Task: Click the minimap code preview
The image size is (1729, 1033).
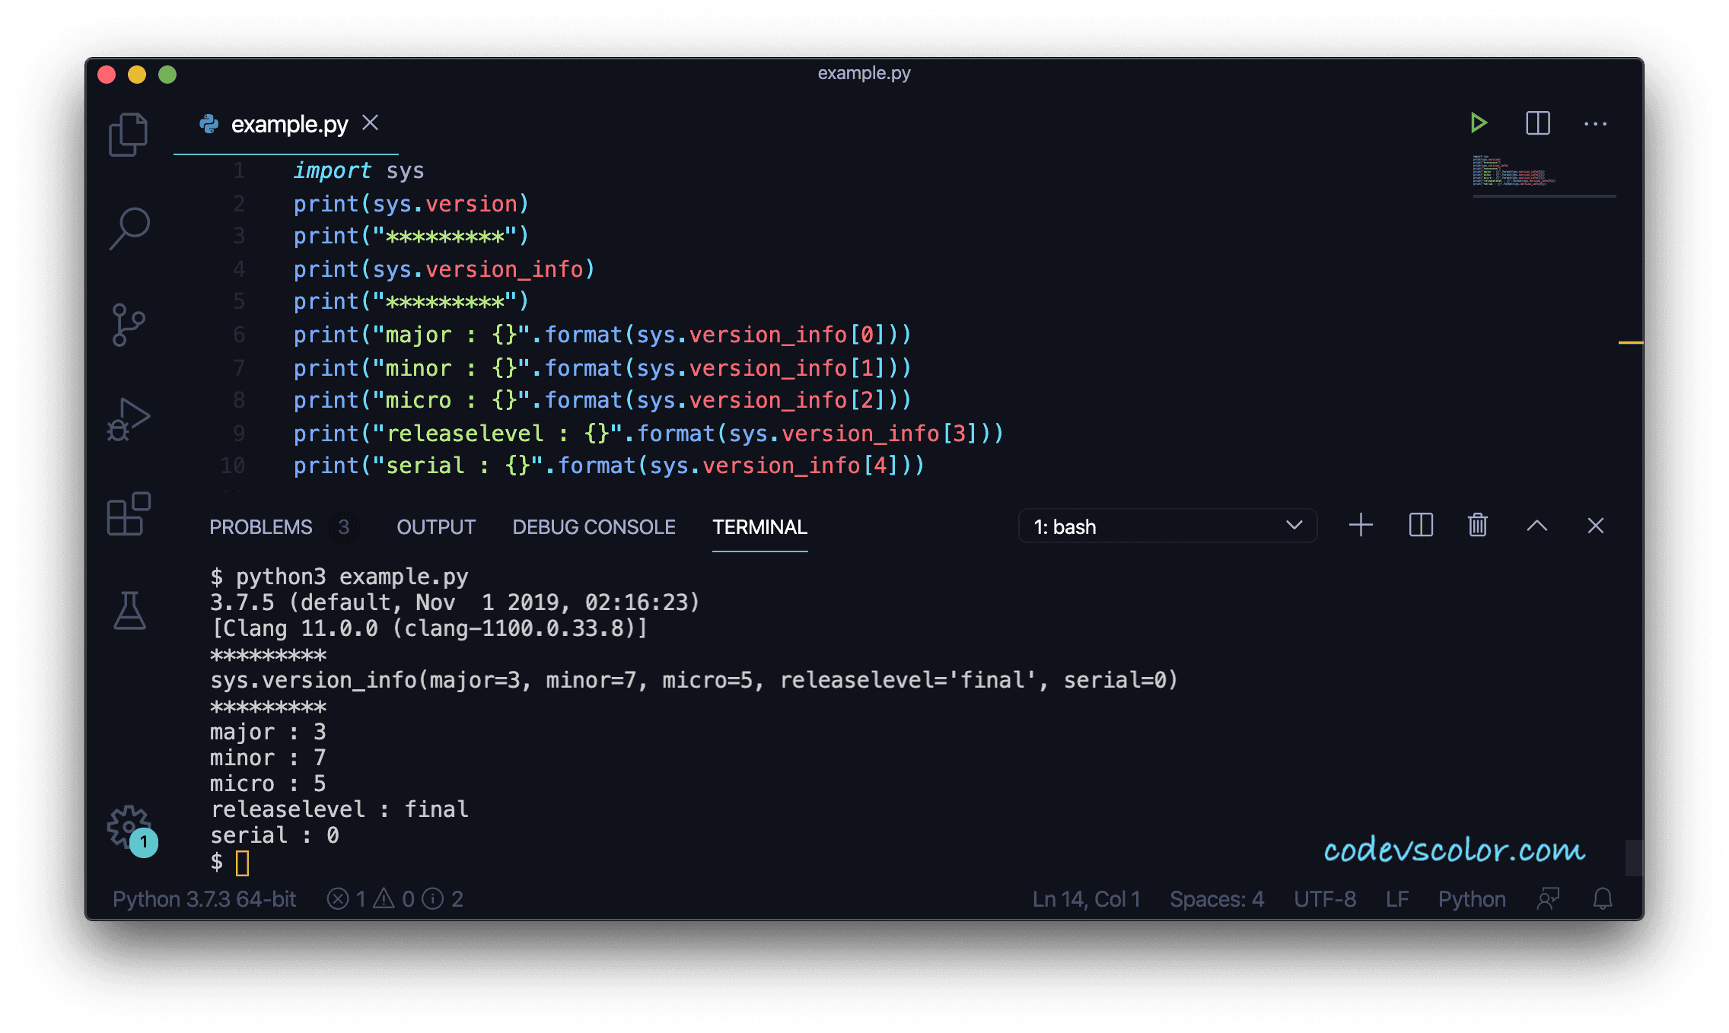Action: click(1513, 171)
